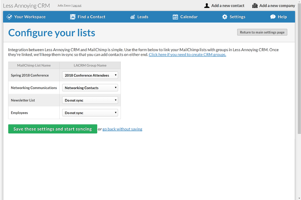Click the person icon beside Add a new contact
Image resolution: width=301 pixels, height=200 pixels.
[207, 6]
